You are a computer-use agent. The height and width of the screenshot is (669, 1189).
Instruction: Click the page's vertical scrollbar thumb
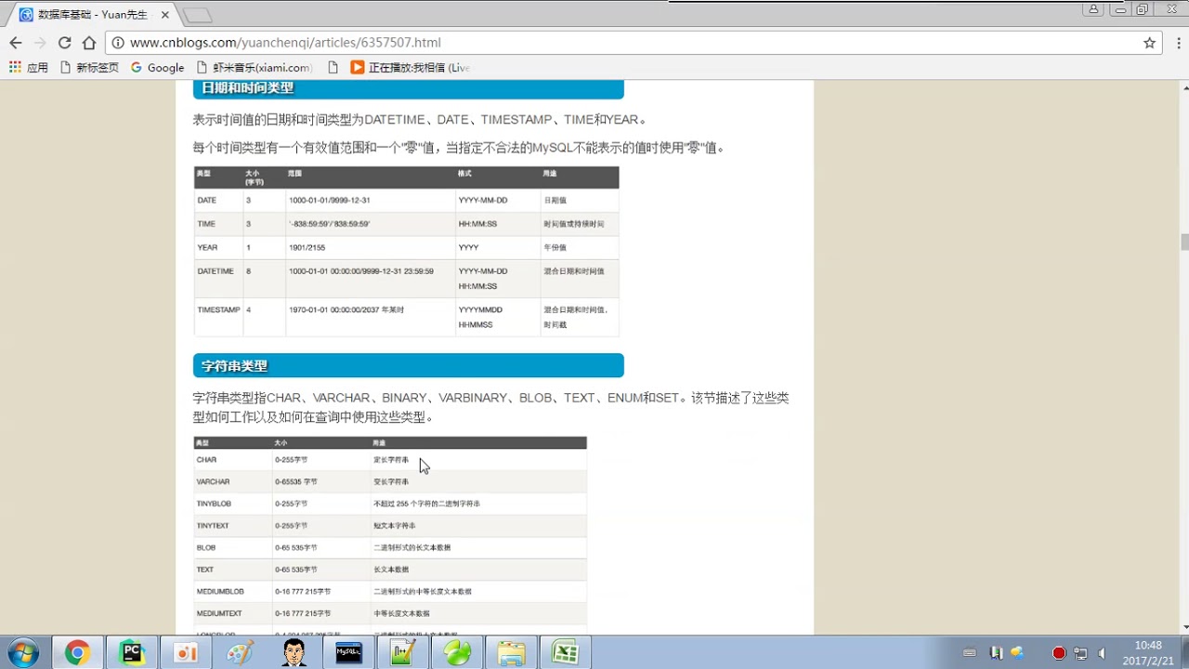[x=1184, y=243]
